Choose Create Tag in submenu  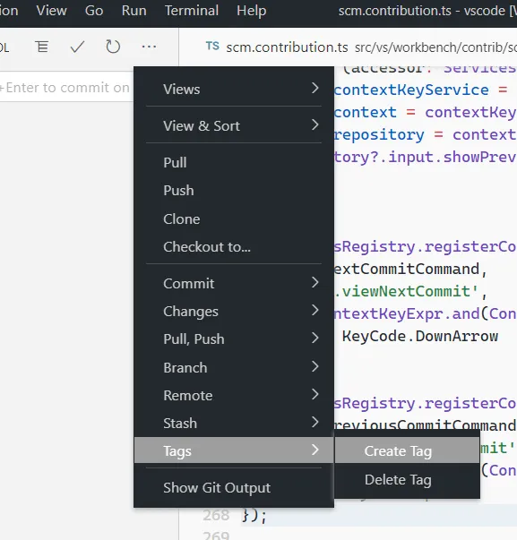(x=407, y=451)
